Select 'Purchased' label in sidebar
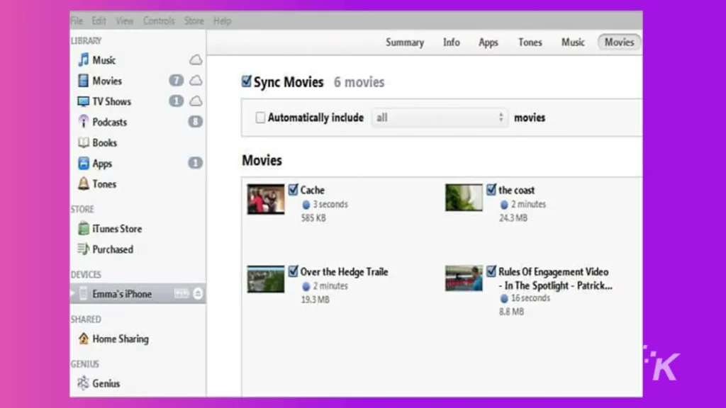This screenshot has height=408, width=726. (113, 249)
